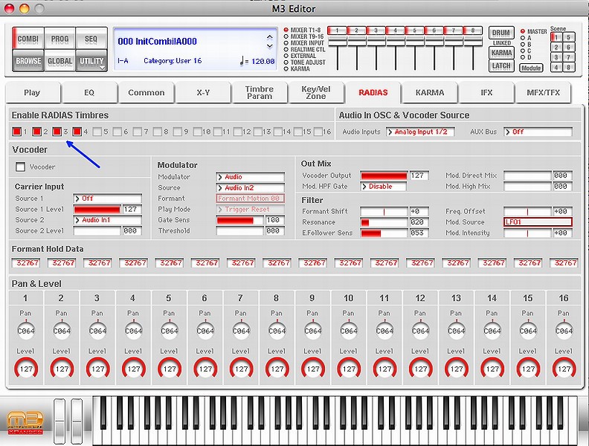The image size is (589, 446).
Task: Click the timbre 16 Pan knob
Action: [x=564, y=330]
